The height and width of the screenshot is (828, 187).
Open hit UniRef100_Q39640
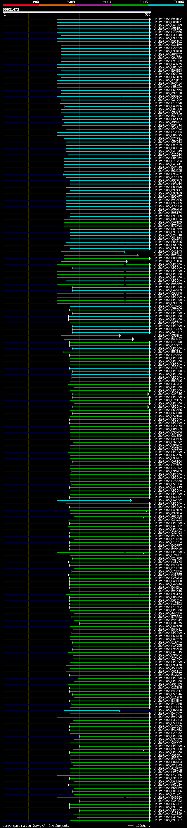167,35
